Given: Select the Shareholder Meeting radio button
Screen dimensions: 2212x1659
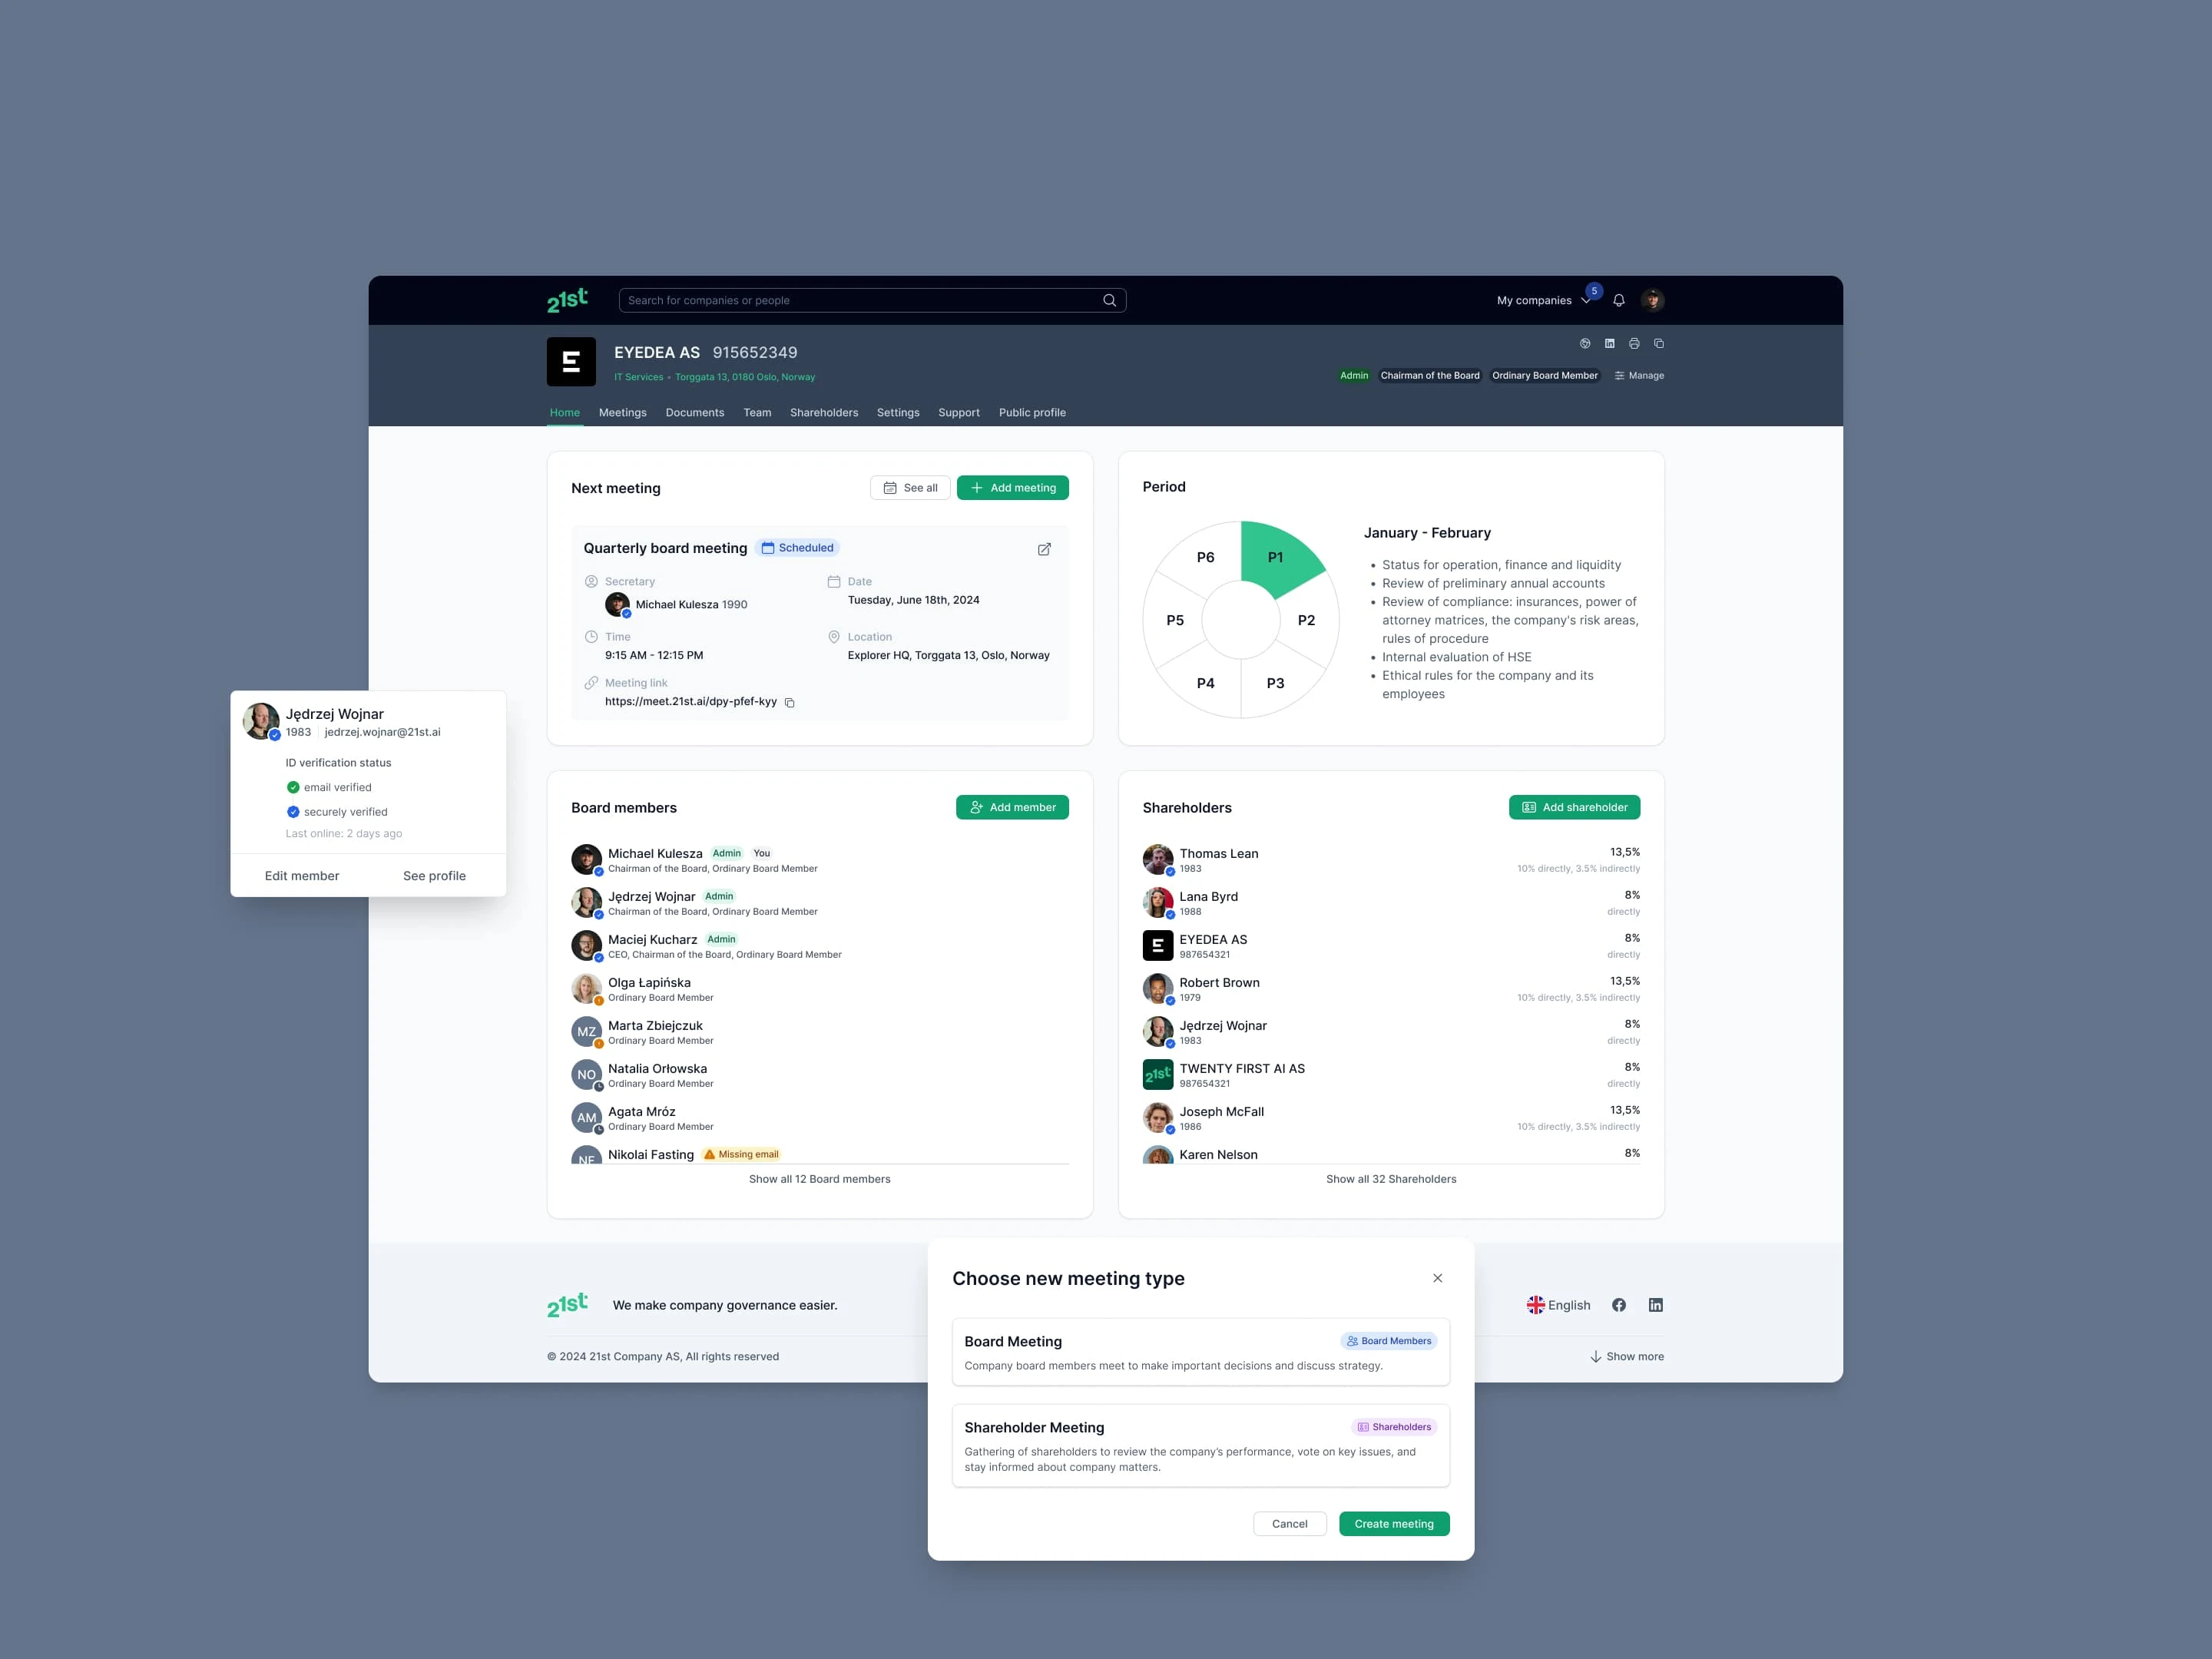Looking at the screenshot, I should coord(1197,1443).
